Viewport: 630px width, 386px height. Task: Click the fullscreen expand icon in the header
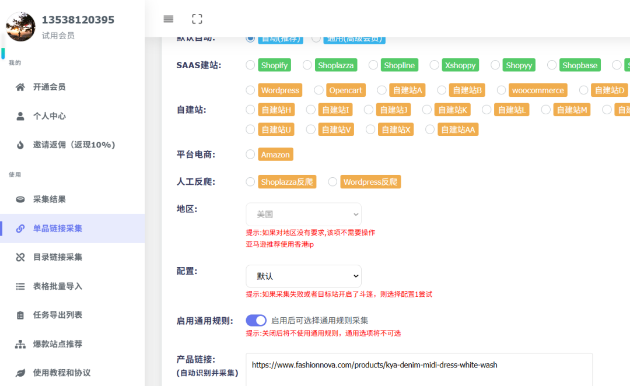197,19
